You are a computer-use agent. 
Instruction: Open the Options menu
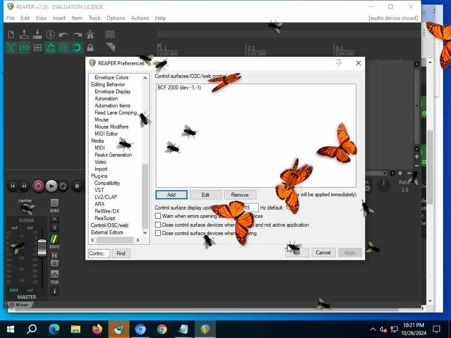coord(116,18)
